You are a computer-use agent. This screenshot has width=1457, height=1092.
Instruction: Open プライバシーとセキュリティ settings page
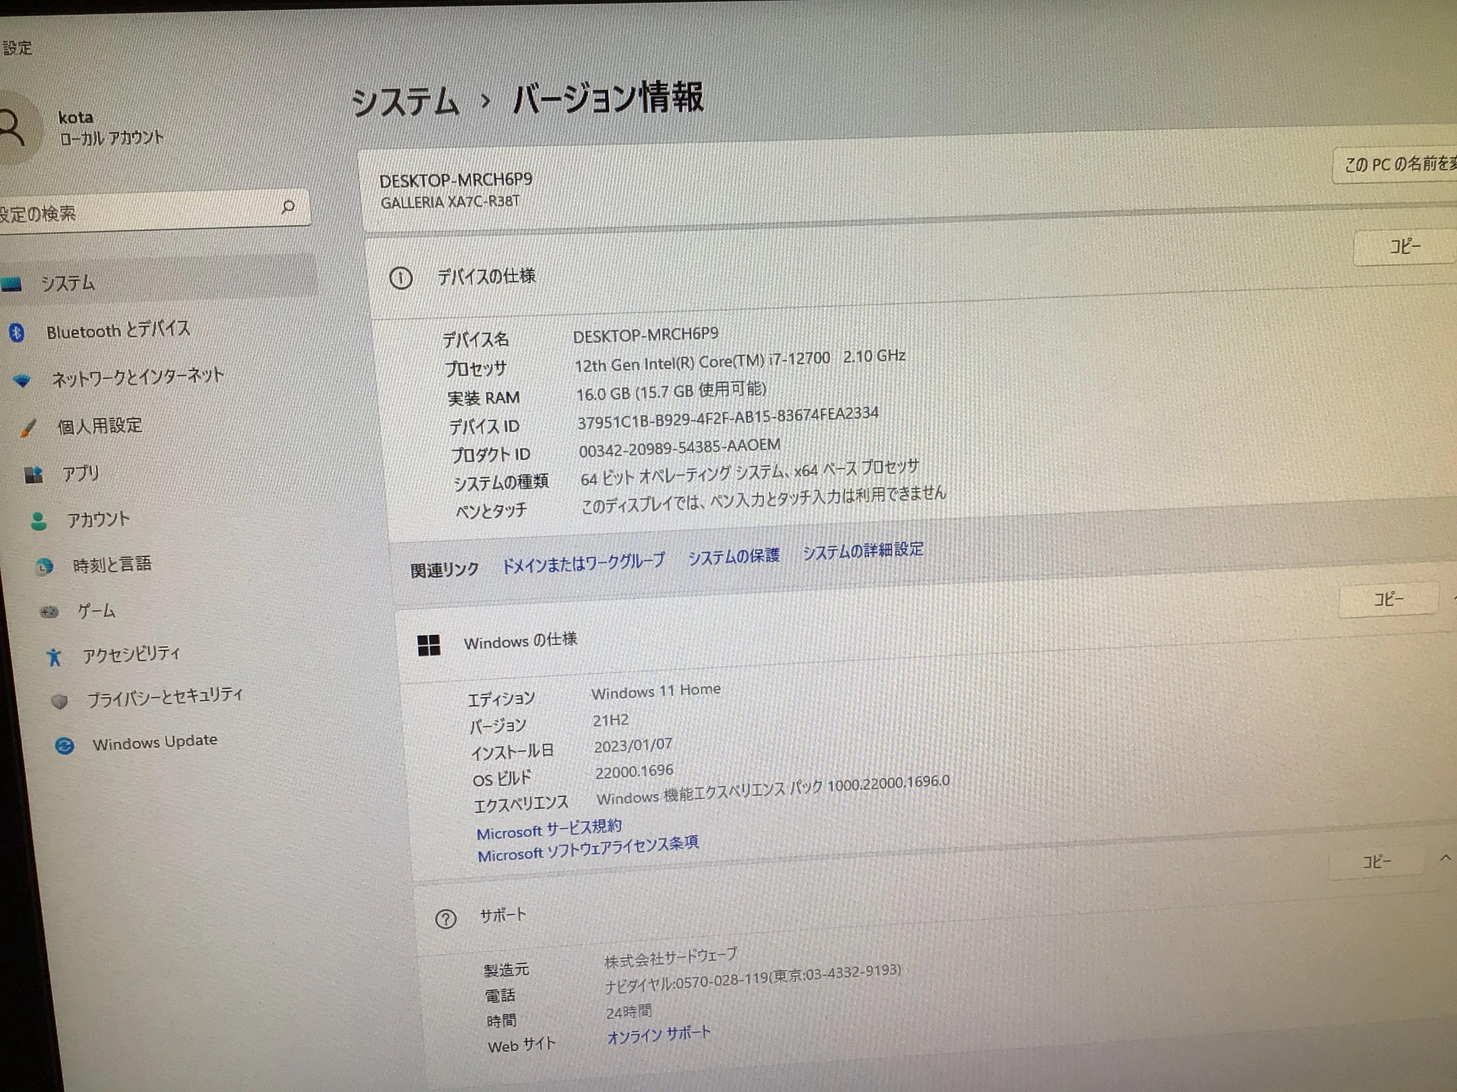[x=165, y=697]
